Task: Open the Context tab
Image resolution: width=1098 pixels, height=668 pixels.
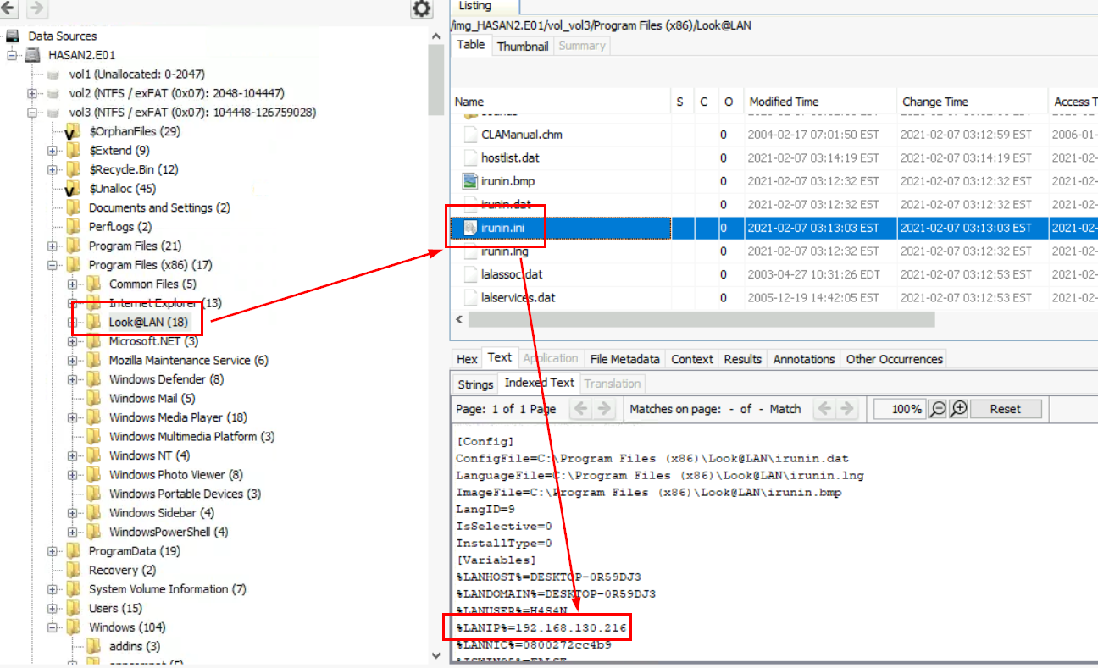Action: 692,359
